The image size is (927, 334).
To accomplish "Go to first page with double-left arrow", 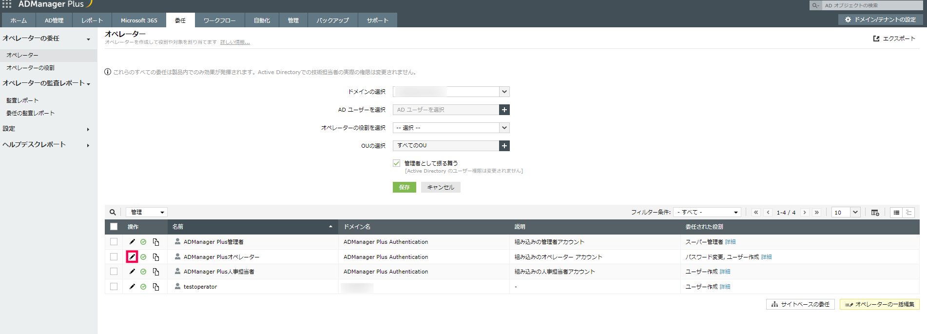I will [756, 212].
